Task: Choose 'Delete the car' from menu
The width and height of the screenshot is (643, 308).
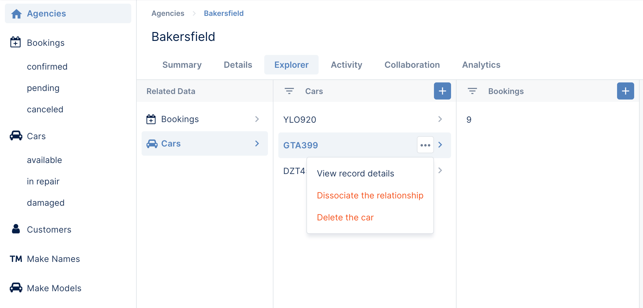Action: 345,217
